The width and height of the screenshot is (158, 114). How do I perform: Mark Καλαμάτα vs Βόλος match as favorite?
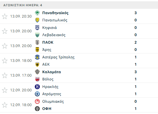5,75
